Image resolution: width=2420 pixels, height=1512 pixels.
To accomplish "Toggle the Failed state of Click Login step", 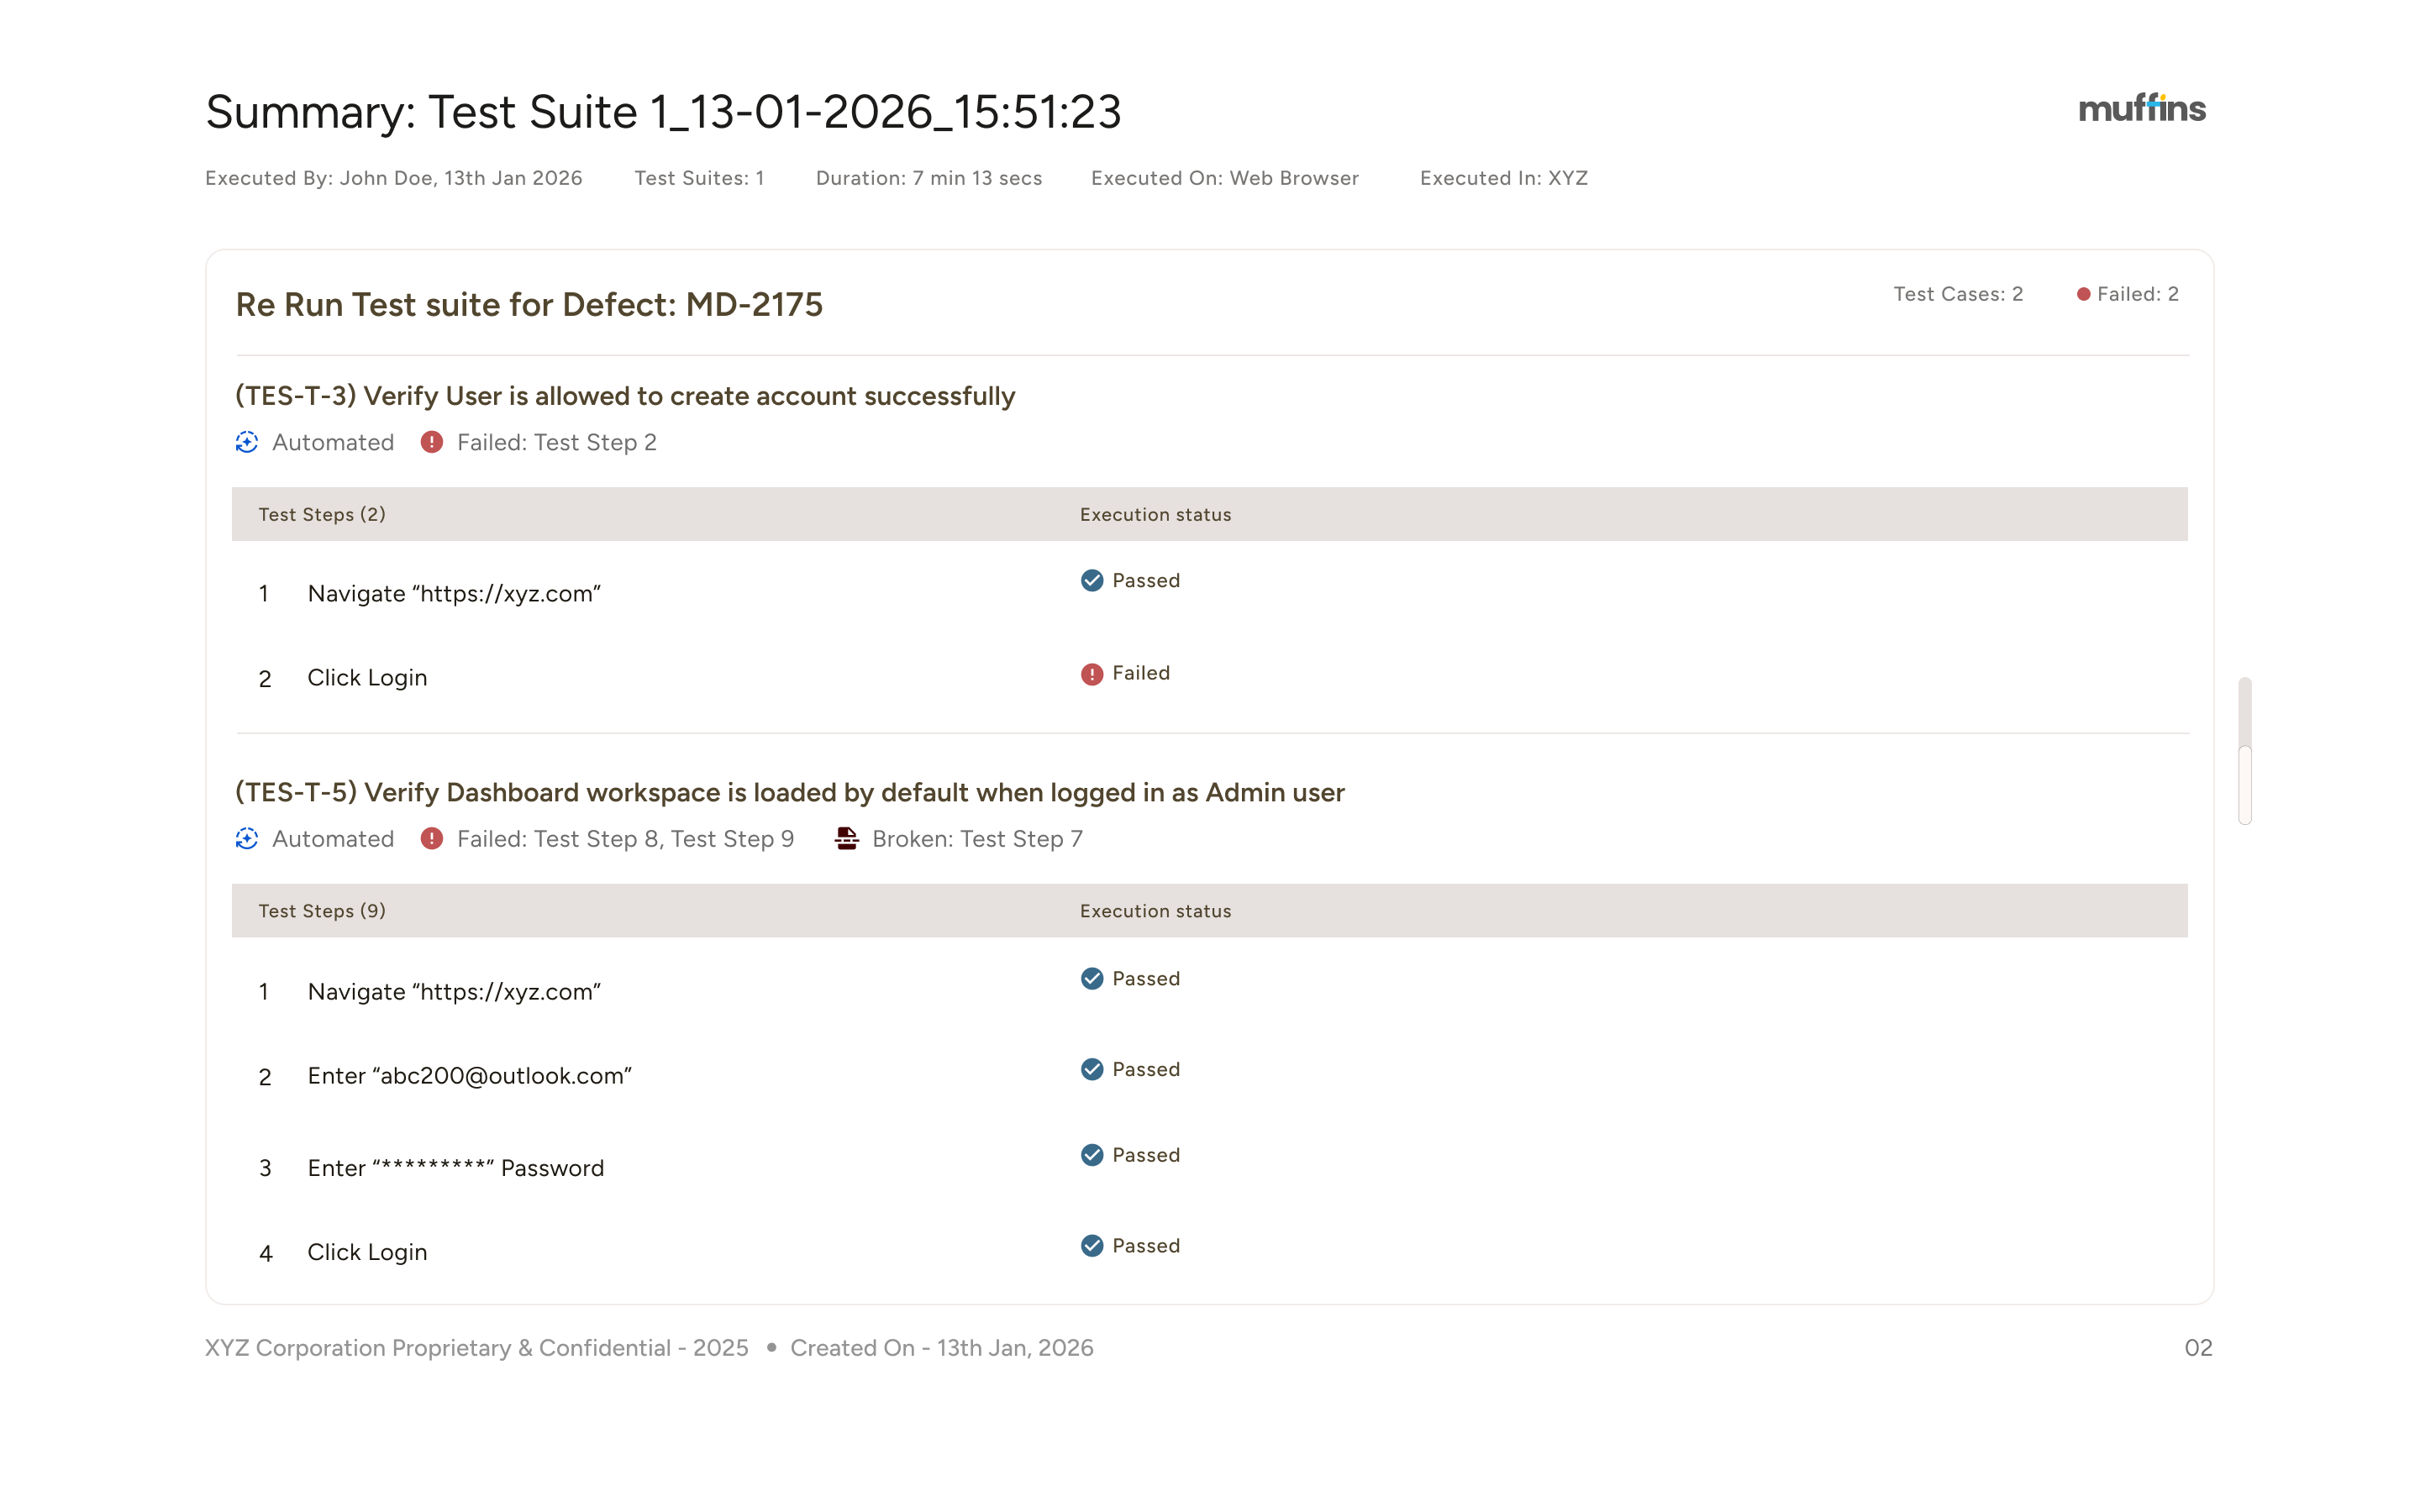I will (x=1092, y=673).
